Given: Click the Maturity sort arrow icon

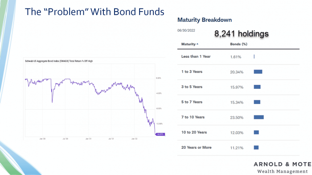Looking at the screenshot, I should coord(197,44).
